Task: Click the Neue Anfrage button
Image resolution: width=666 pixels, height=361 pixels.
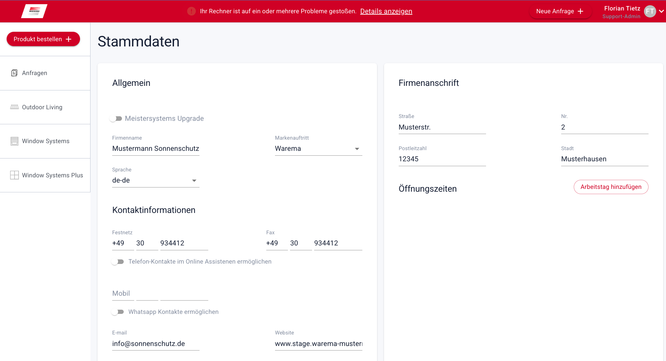Action: pos(560,11)
